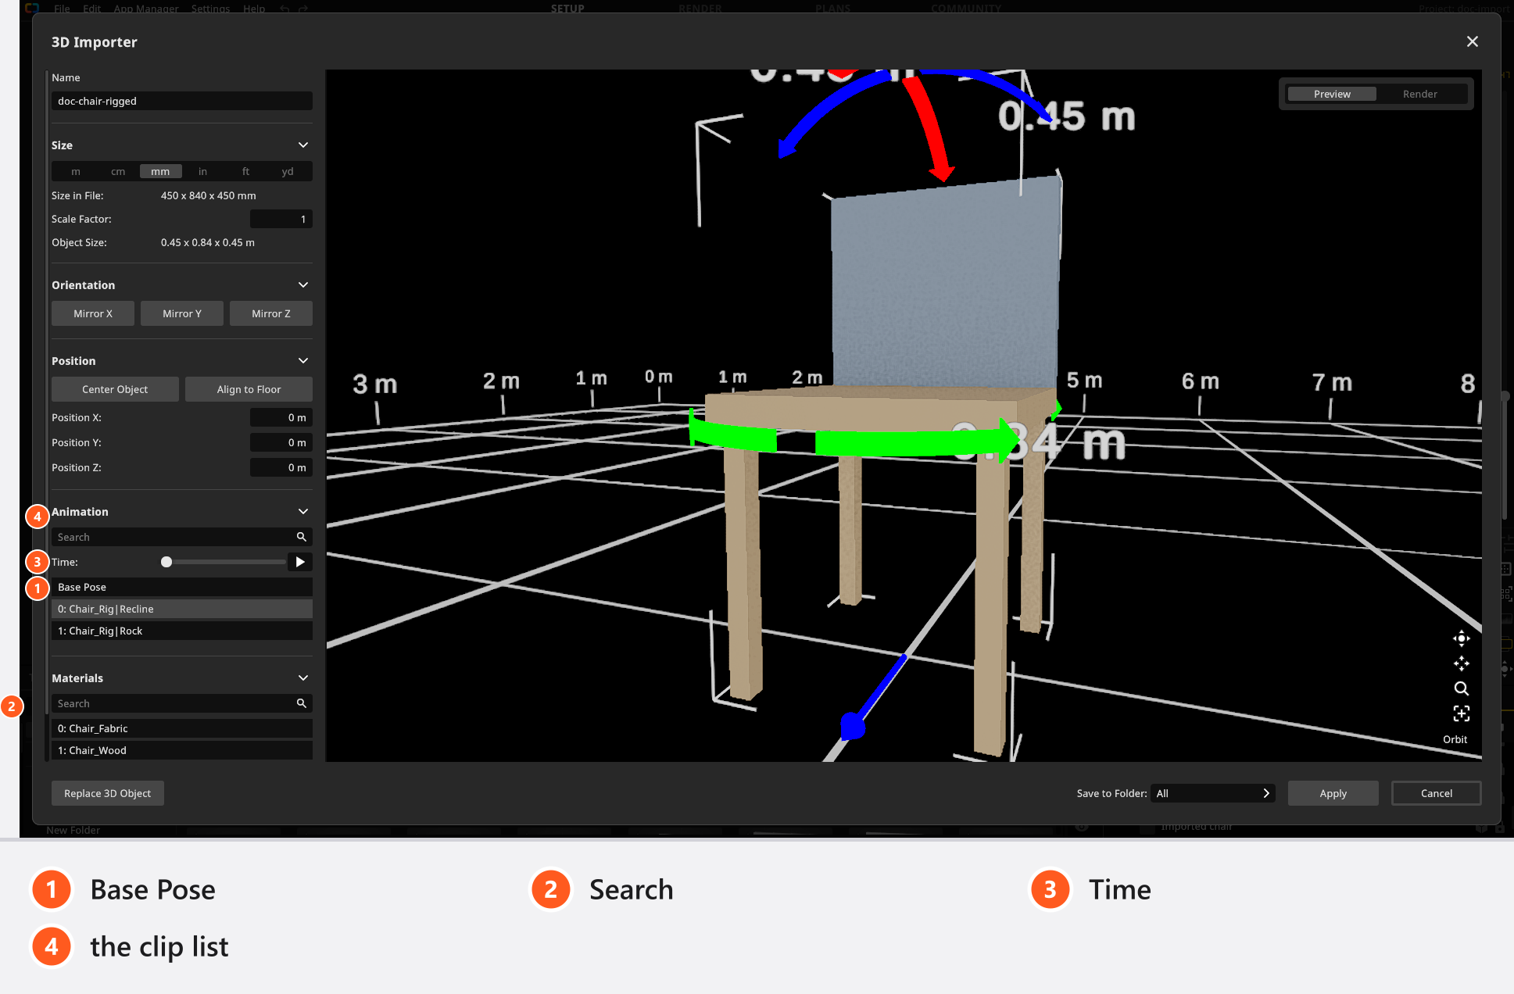Click the Mirror Z button
This screenshot has width=1514, height=994.
coord(271,313)
